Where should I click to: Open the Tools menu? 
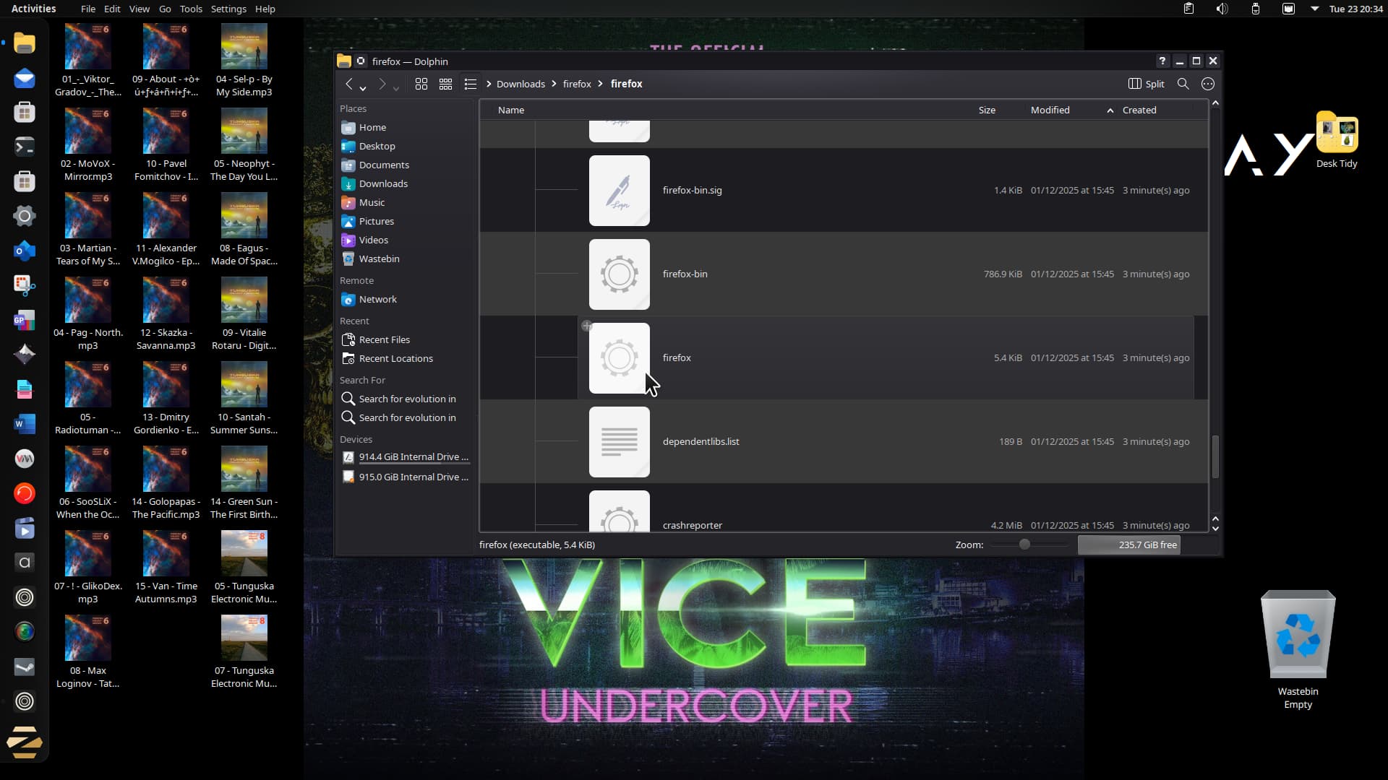(x=191, y=9)
